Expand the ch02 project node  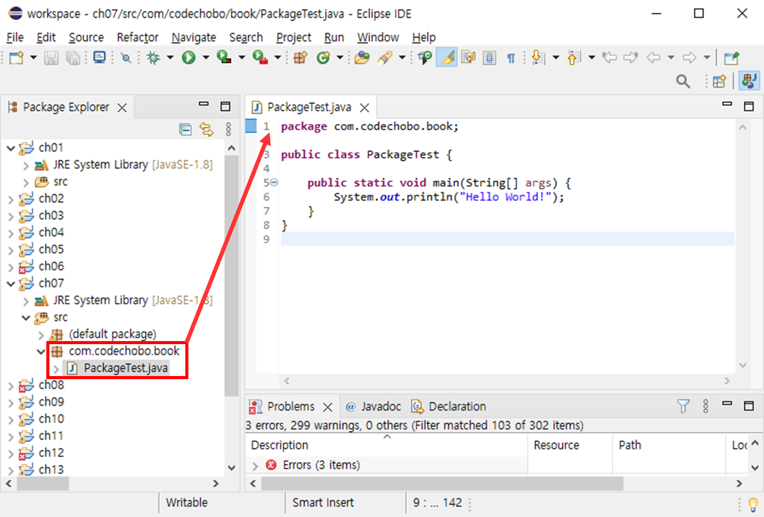point(11,199)
